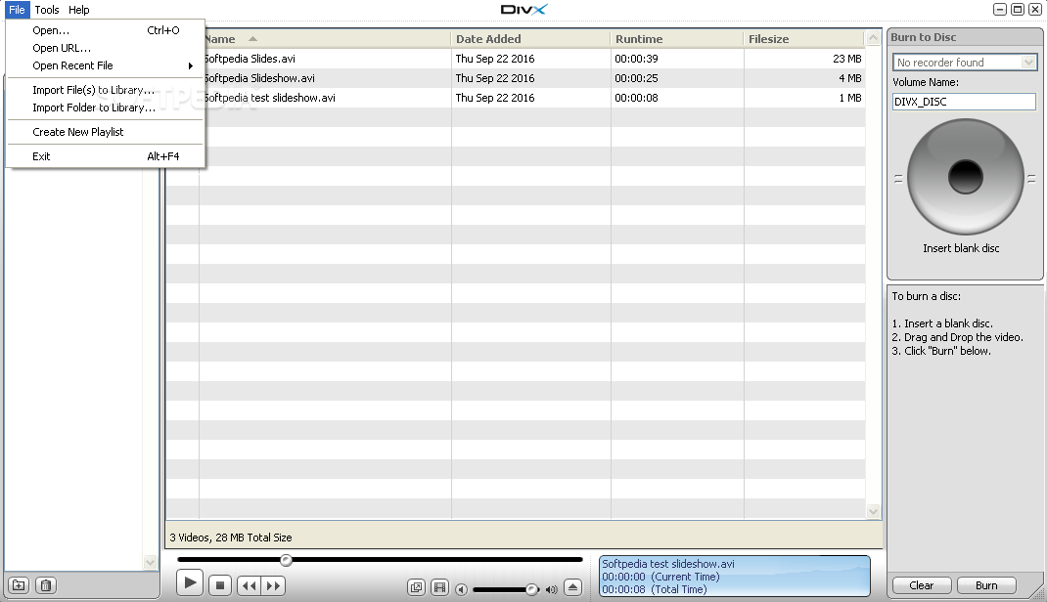Sort by the Date Added column header
The width and height of the screenshot is (1047, 602).
click(530, 39)
